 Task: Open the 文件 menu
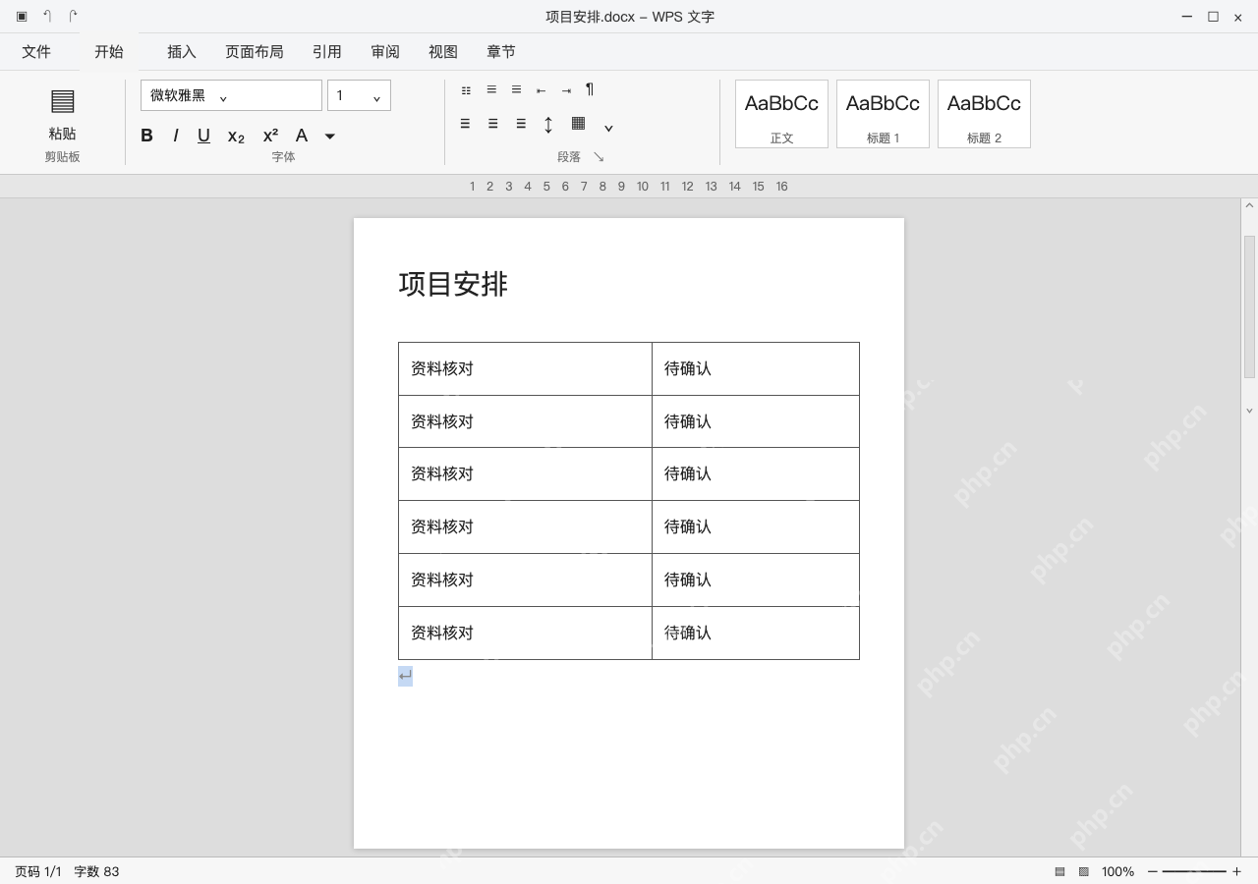point(36,52)
